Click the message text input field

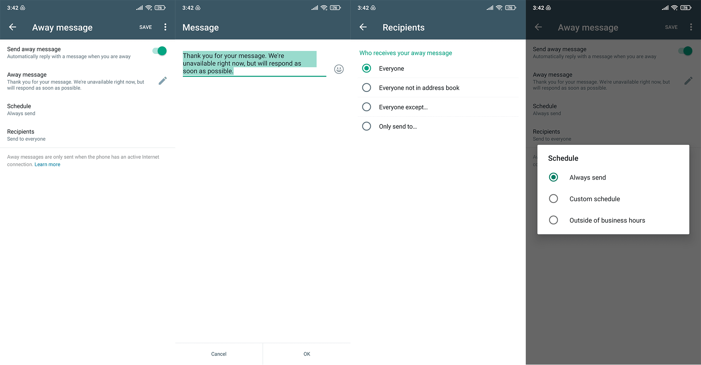click(254, 64)
